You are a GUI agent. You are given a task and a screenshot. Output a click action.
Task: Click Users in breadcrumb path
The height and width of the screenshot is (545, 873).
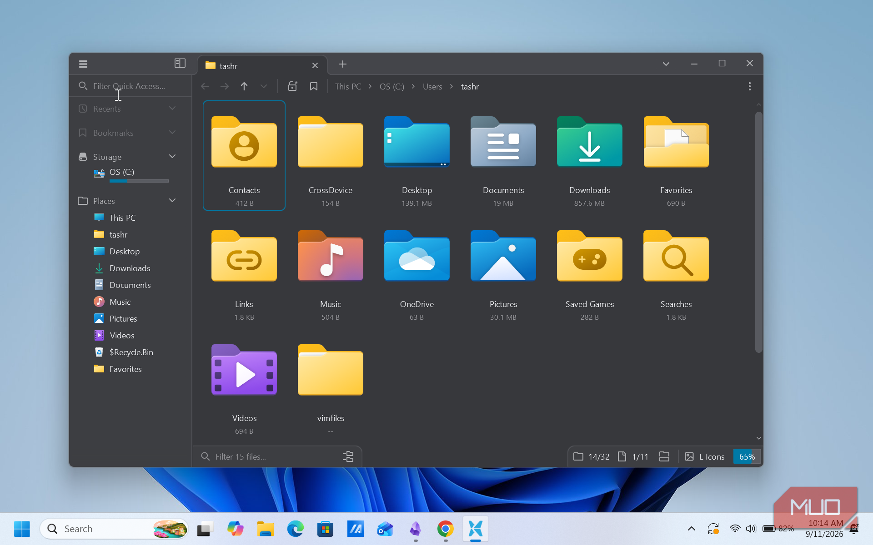click(432, 87)
